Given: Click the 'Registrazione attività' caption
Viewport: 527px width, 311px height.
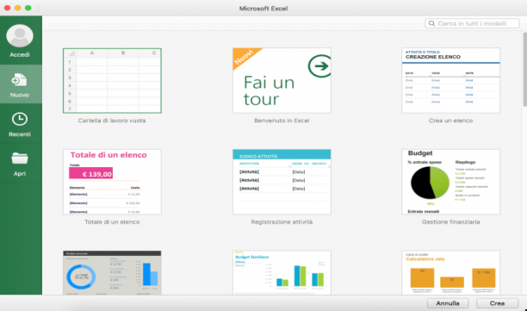Looking at the screenshot, I should (282, 222).
